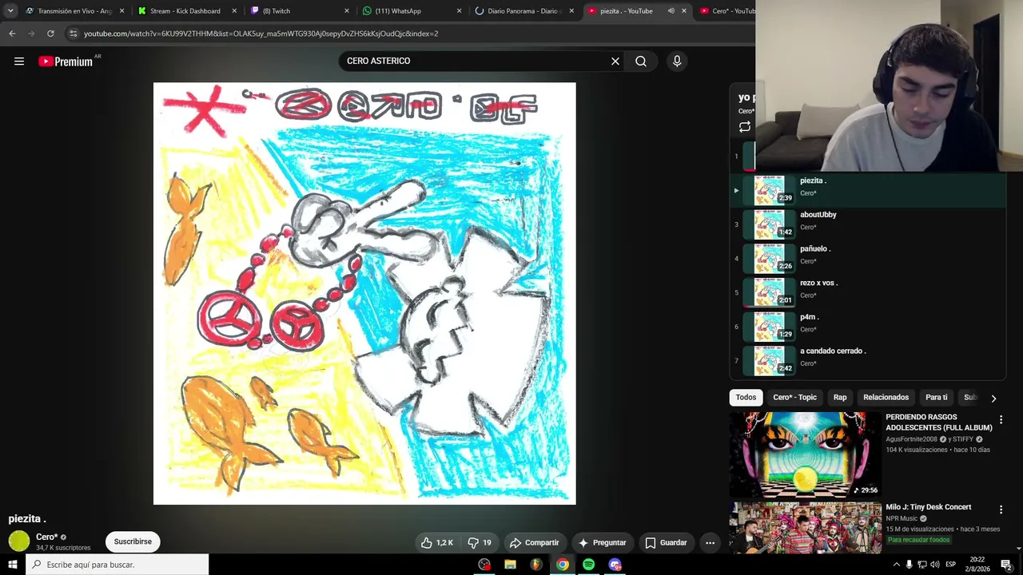Select the Todos filter chip
This screenshot has width=1023, height=575.
(x=746, y=397)
